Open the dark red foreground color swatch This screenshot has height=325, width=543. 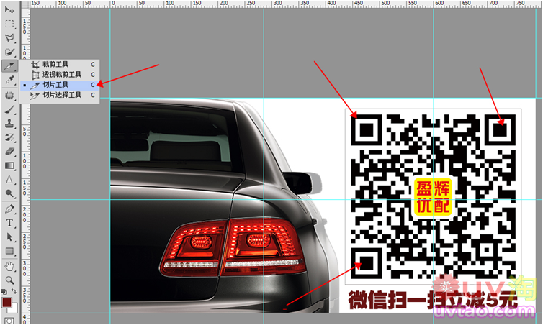(6, 302)
